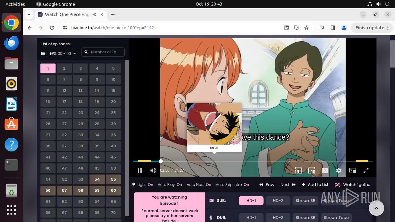Open Ubuntu Software from dock

point(11,124)
